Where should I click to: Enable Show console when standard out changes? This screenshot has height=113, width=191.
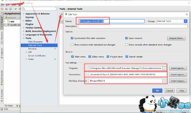point(72,45)
